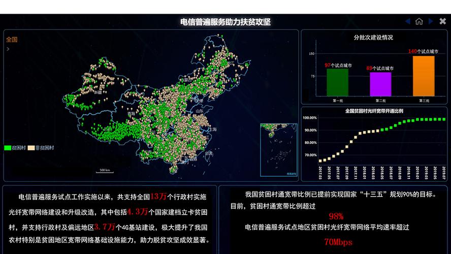
Task: Click the 新疆 label on map
Action: pyautogui.click(x=98, y=92)
